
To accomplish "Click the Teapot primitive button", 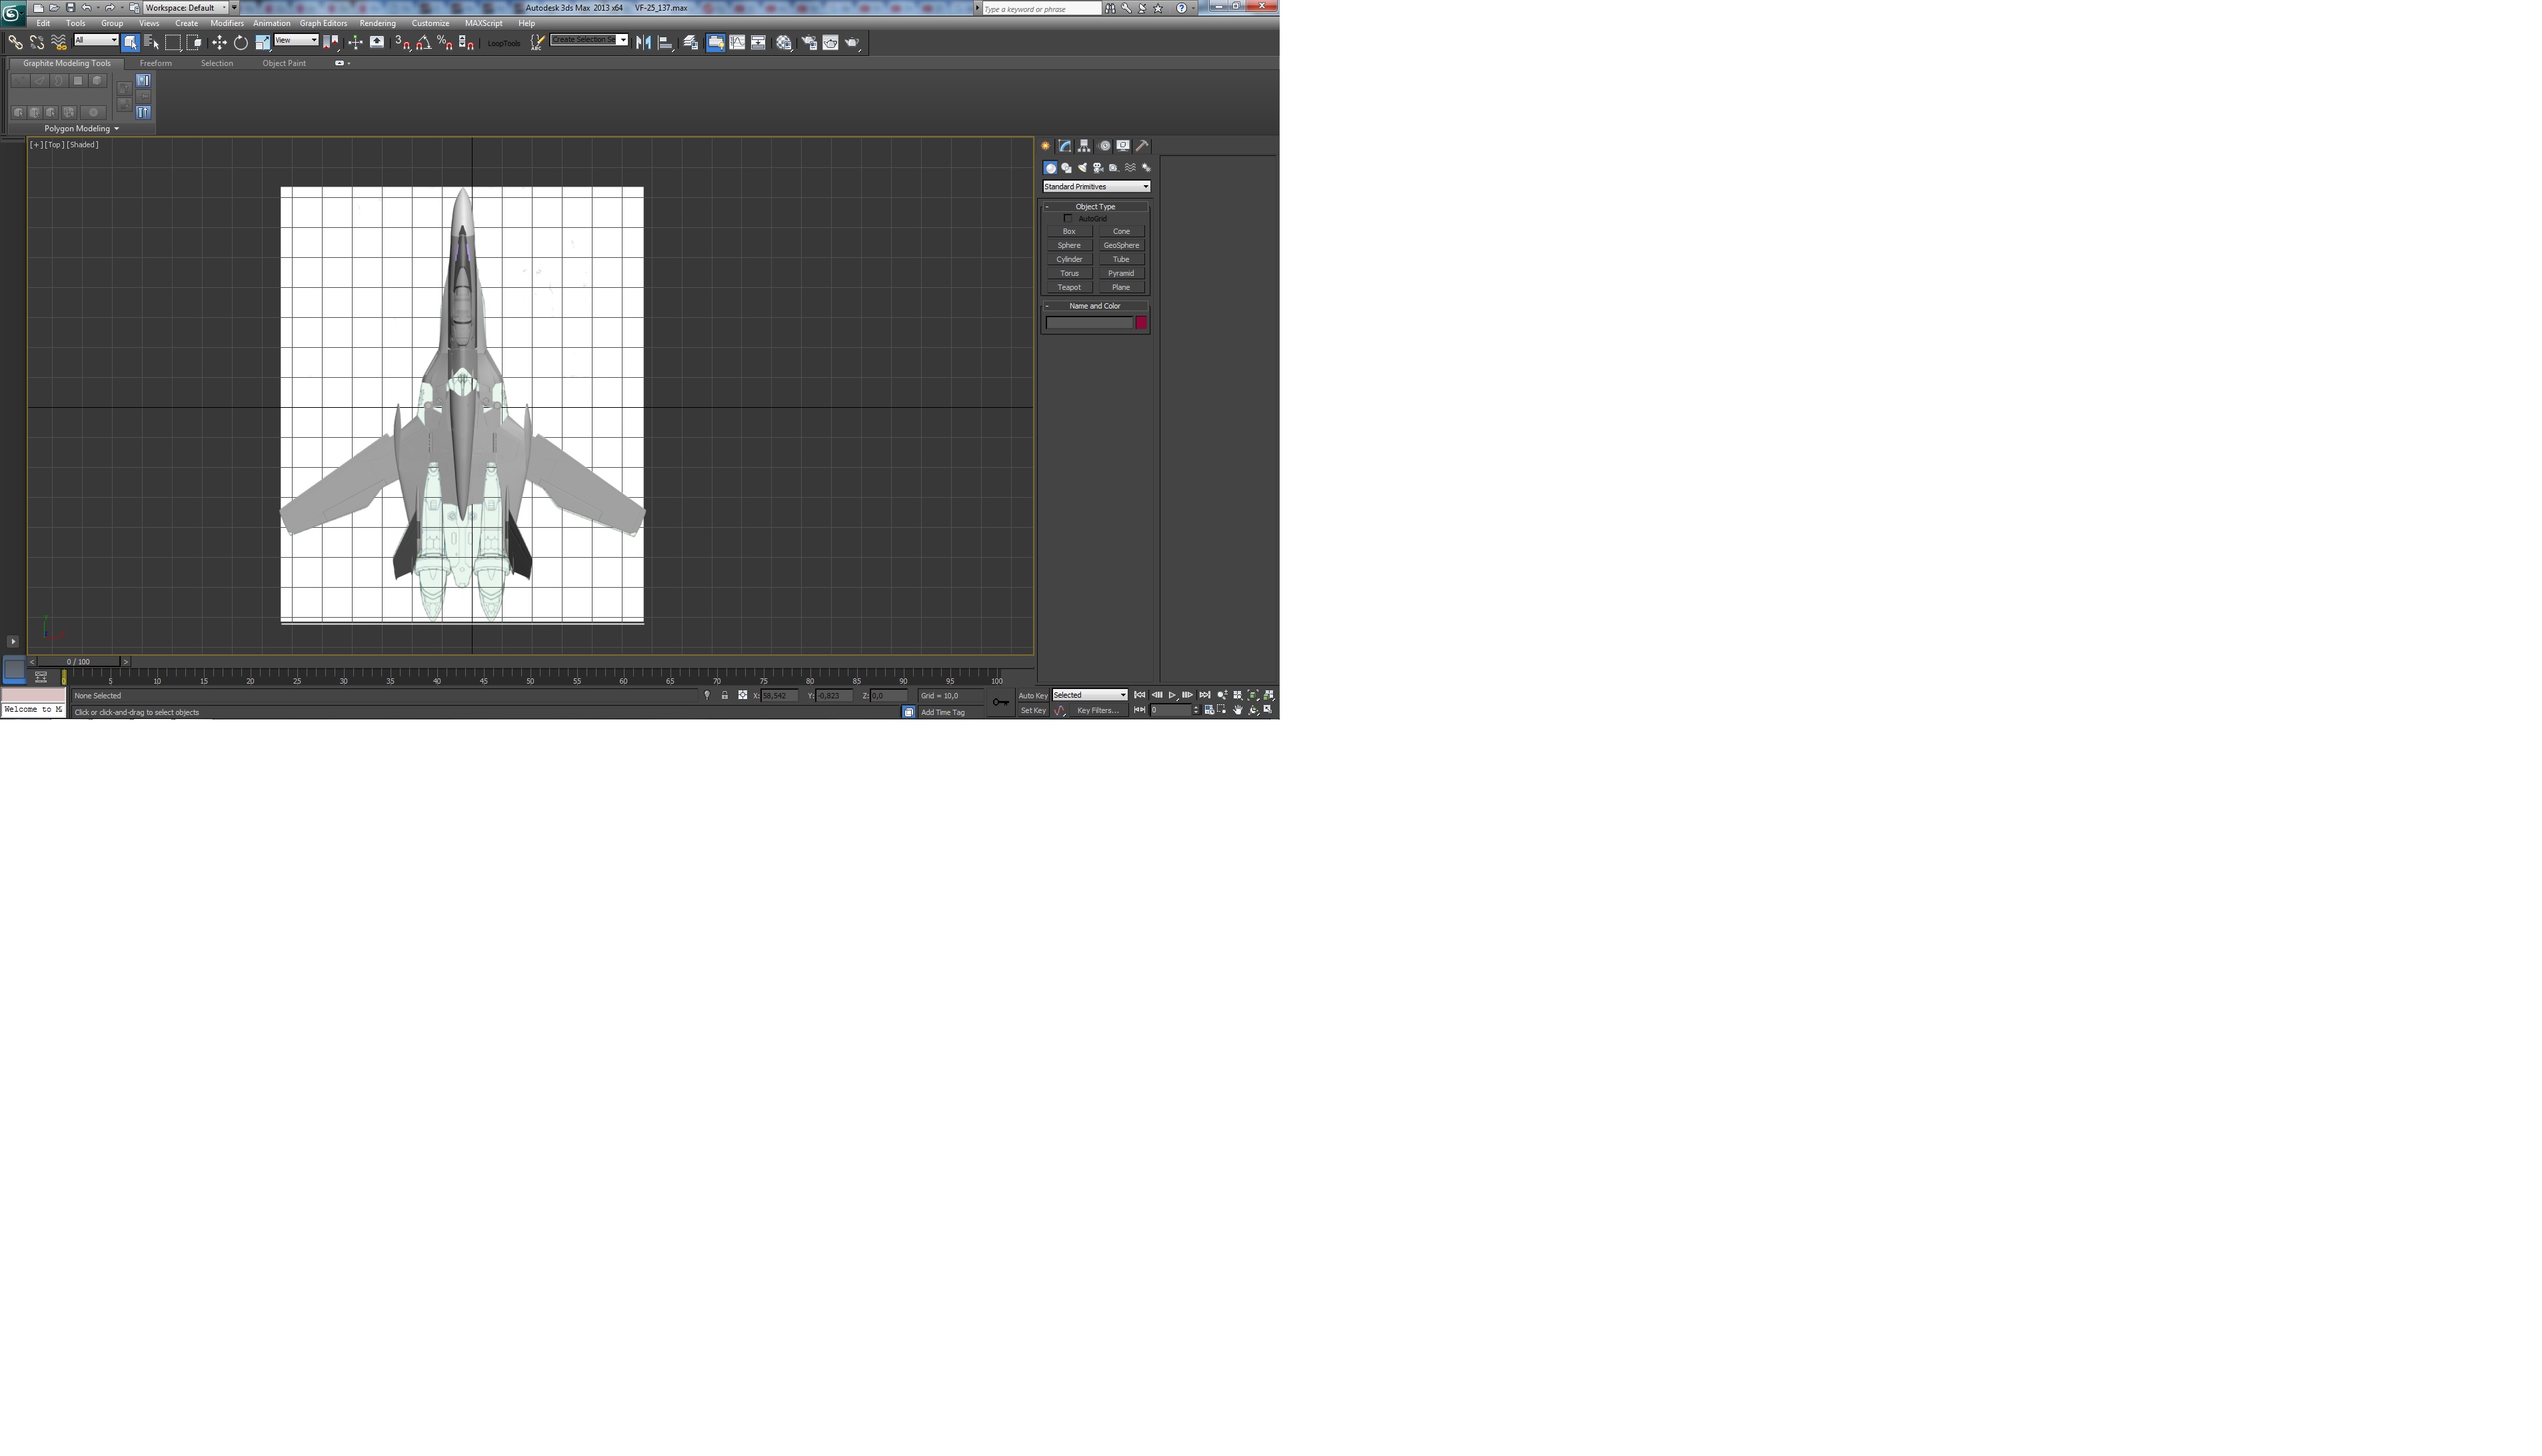I will (x=1069, y=287).
